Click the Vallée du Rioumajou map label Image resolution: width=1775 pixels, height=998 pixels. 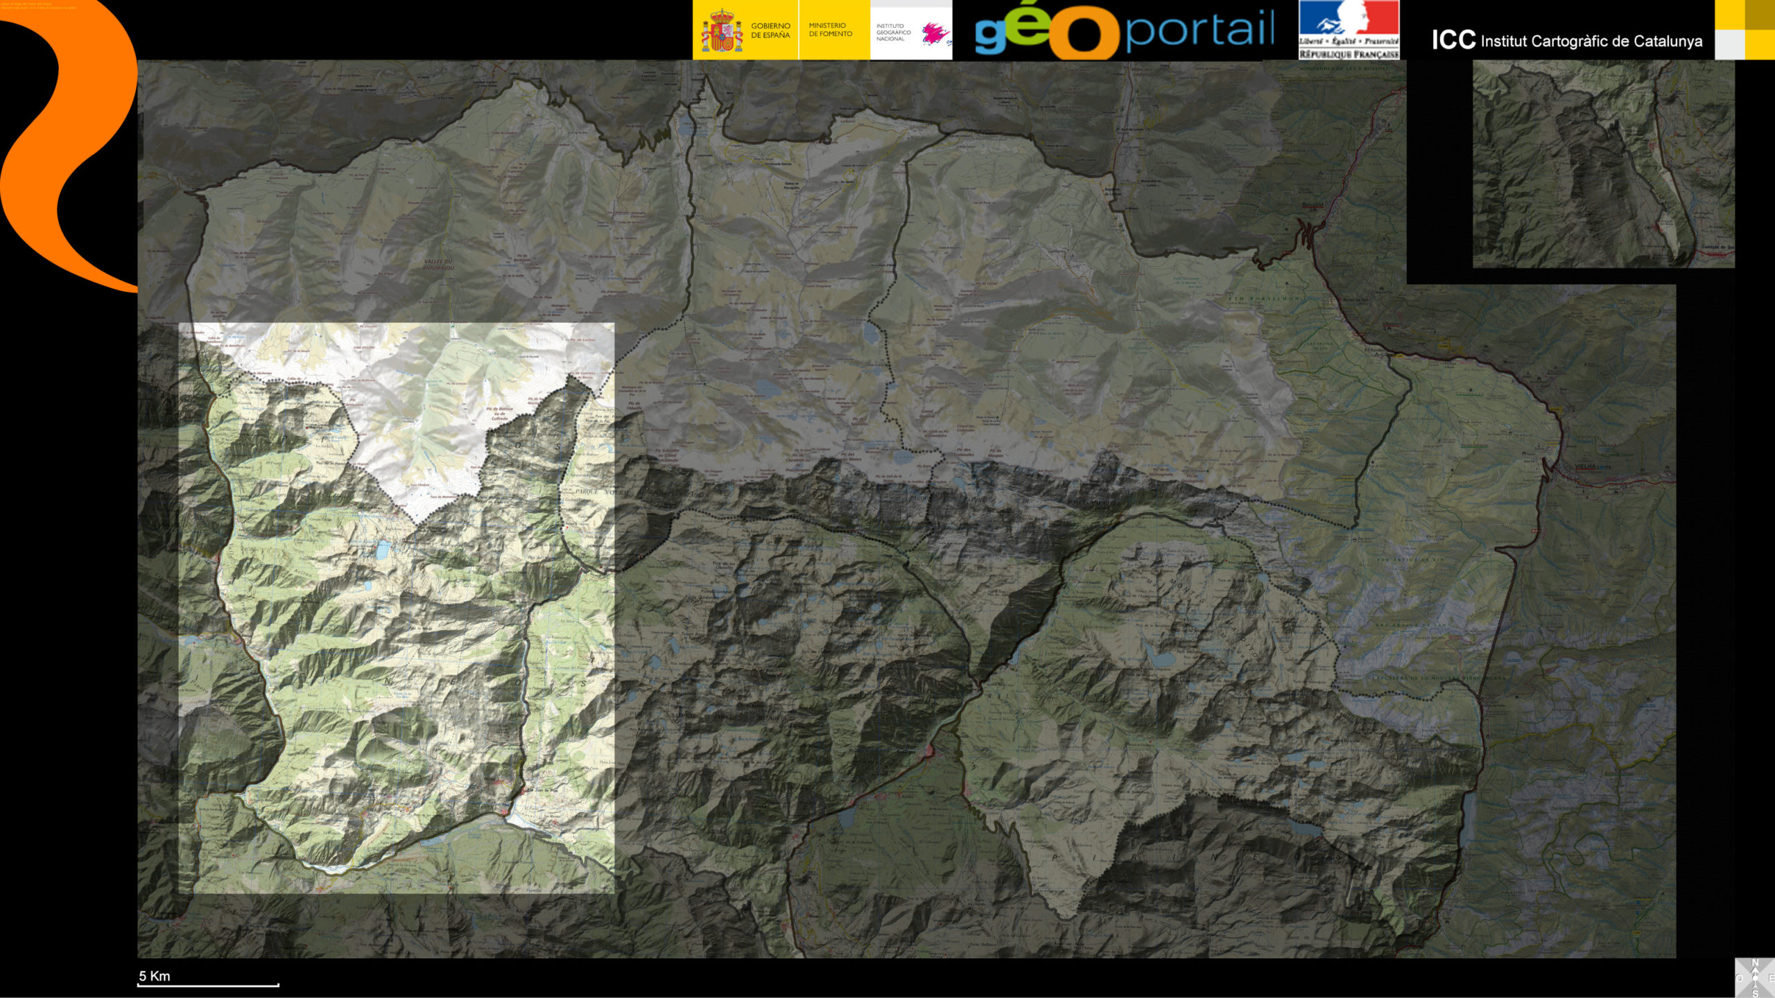pos(438,264)
